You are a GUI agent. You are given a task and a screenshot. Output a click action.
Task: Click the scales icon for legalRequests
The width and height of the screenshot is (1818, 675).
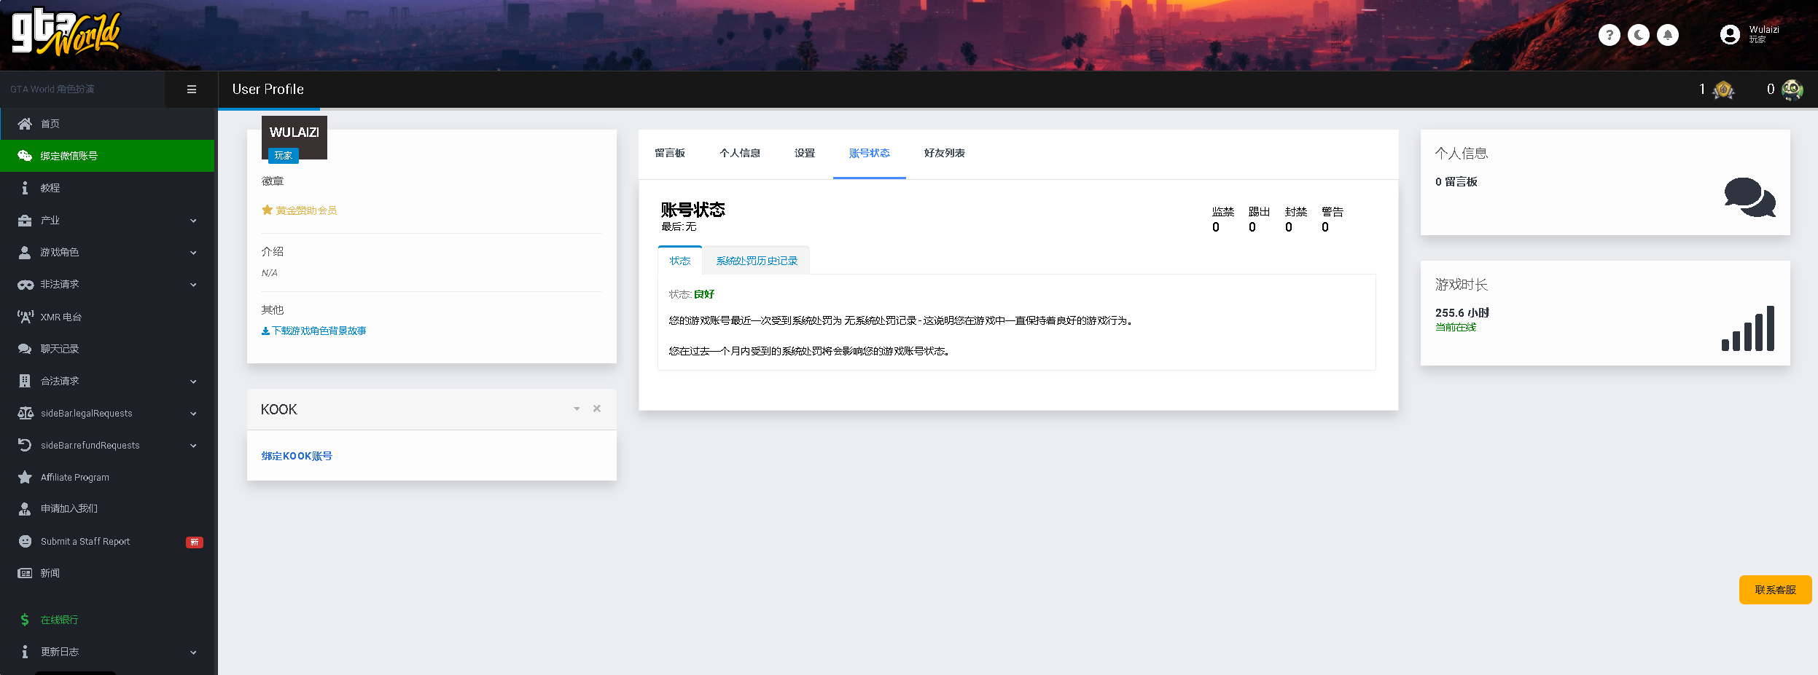click(x=25, y=413)
